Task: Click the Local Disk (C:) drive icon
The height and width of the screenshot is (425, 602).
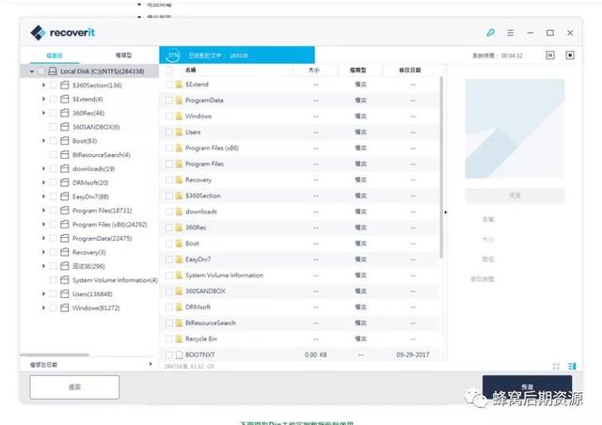Action: click(53, 71)
